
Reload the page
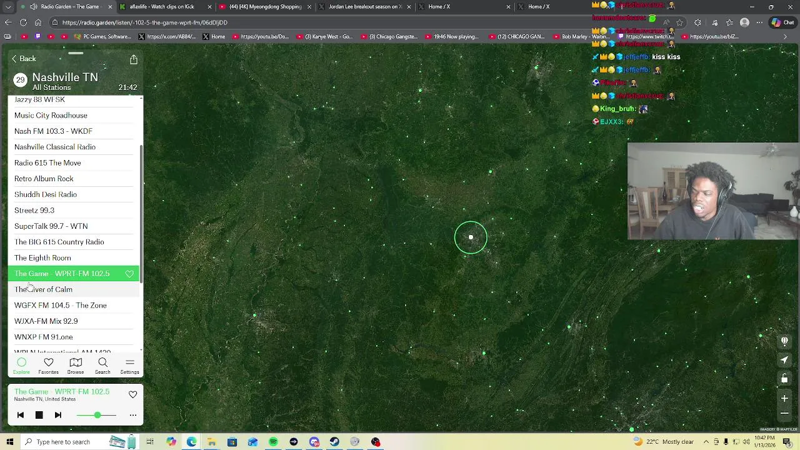coord(23,22)
